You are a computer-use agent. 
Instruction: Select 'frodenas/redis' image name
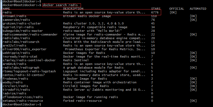(x=15, y=79)
